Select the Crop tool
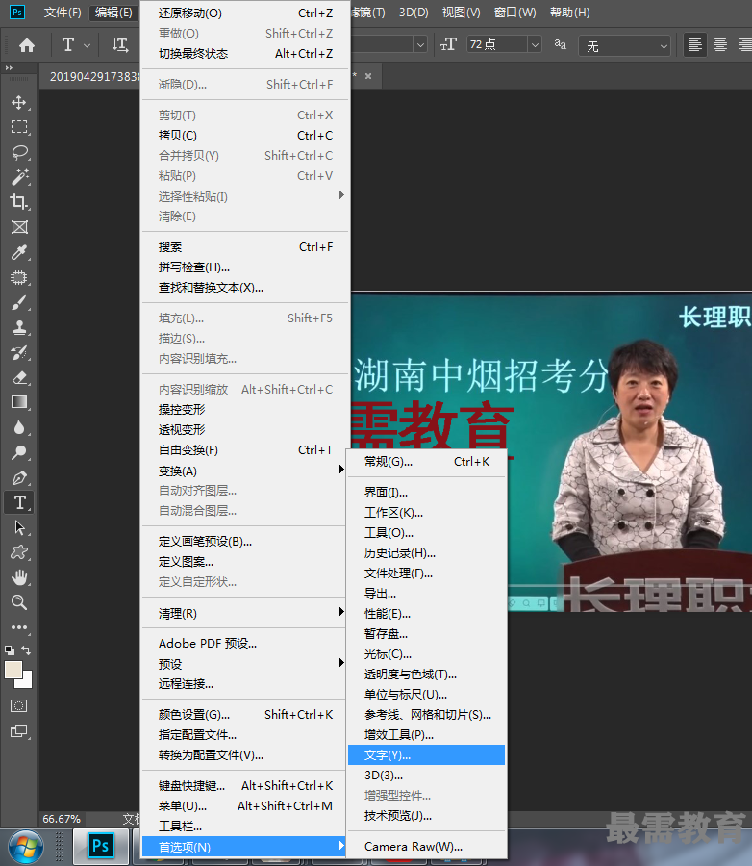Image resolution: width=752 pixels, height=866 pixels. click(19, 202)
